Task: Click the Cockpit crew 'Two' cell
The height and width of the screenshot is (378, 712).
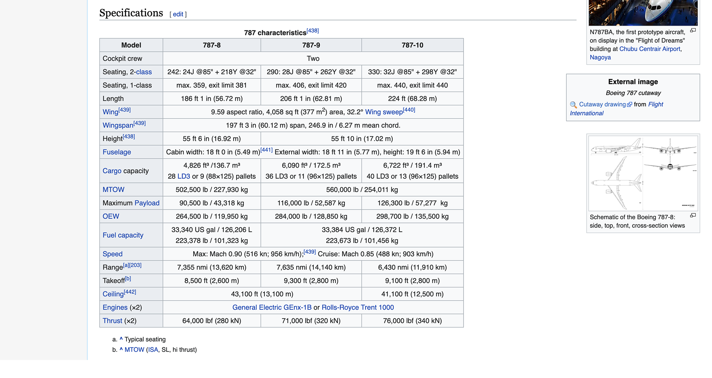Action: click(313, 59)
